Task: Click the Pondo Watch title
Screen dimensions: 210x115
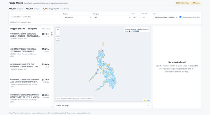Action: point(16,3)
